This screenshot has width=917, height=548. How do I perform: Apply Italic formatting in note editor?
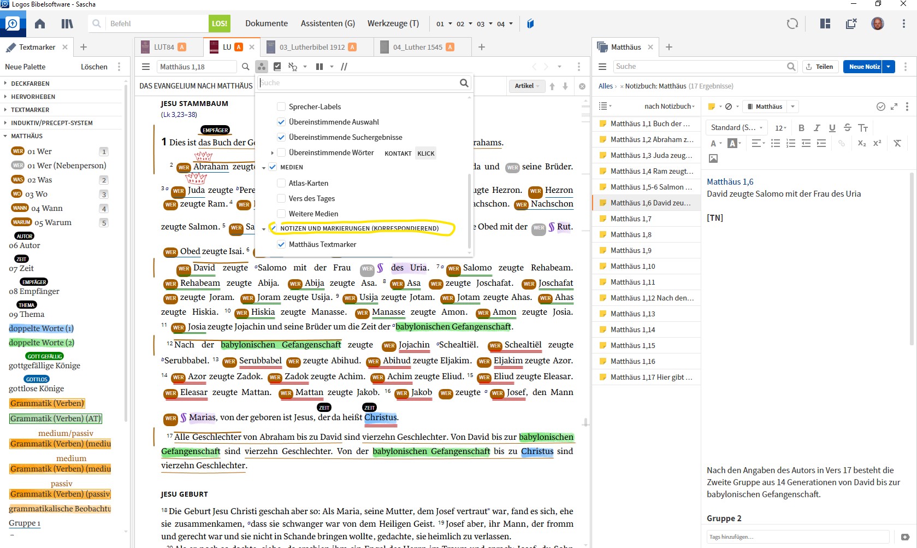coord(817,128)
